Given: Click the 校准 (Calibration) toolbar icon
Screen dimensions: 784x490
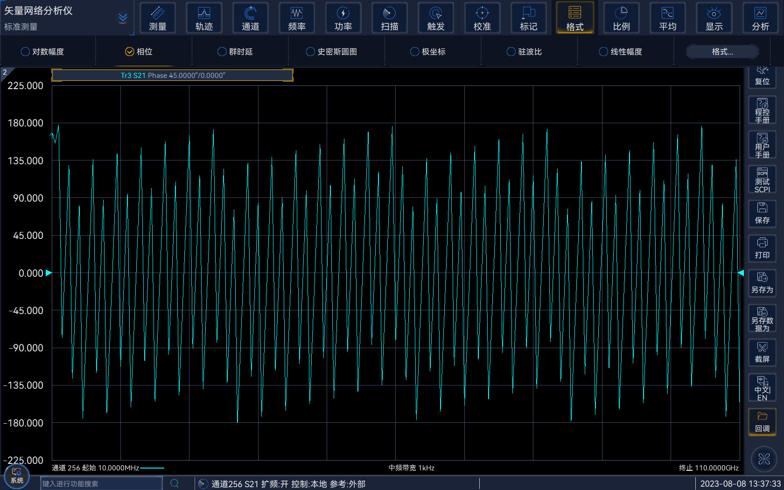Looking at the screenshot, I should pos(482,18).
